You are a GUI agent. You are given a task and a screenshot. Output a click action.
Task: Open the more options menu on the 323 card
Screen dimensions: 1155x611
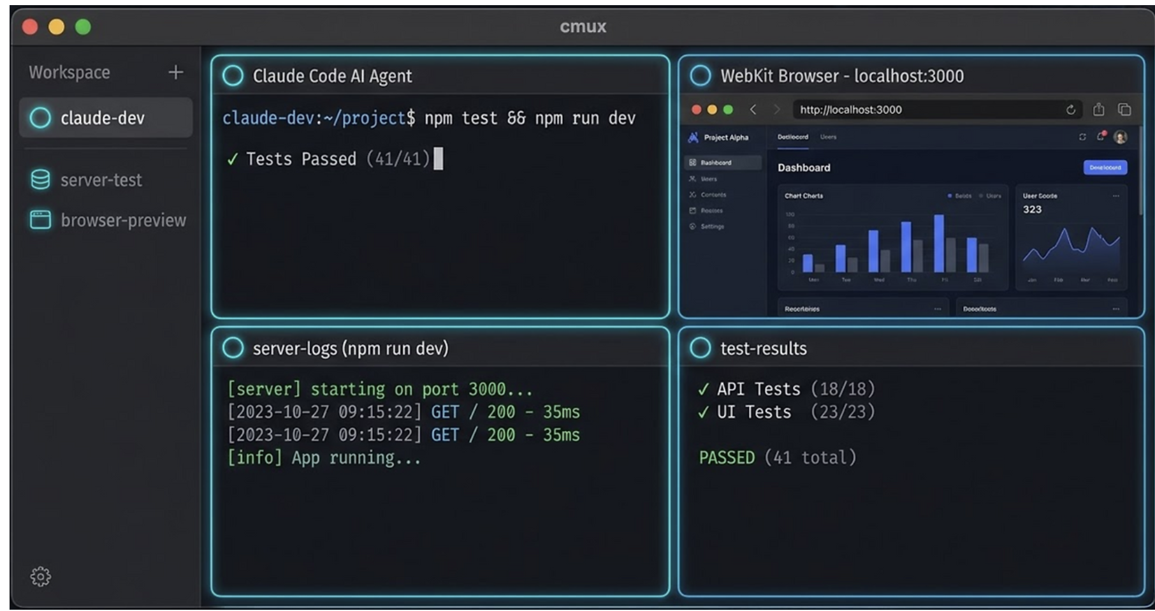click(x=1116, y=196)
